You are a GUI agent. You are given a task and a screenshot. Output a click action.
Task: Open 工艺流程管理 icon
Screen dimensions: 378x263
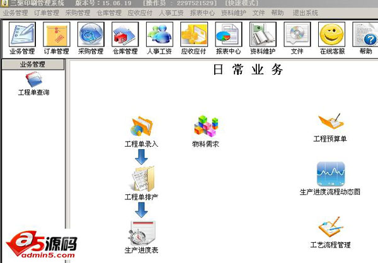coord(331,227)
